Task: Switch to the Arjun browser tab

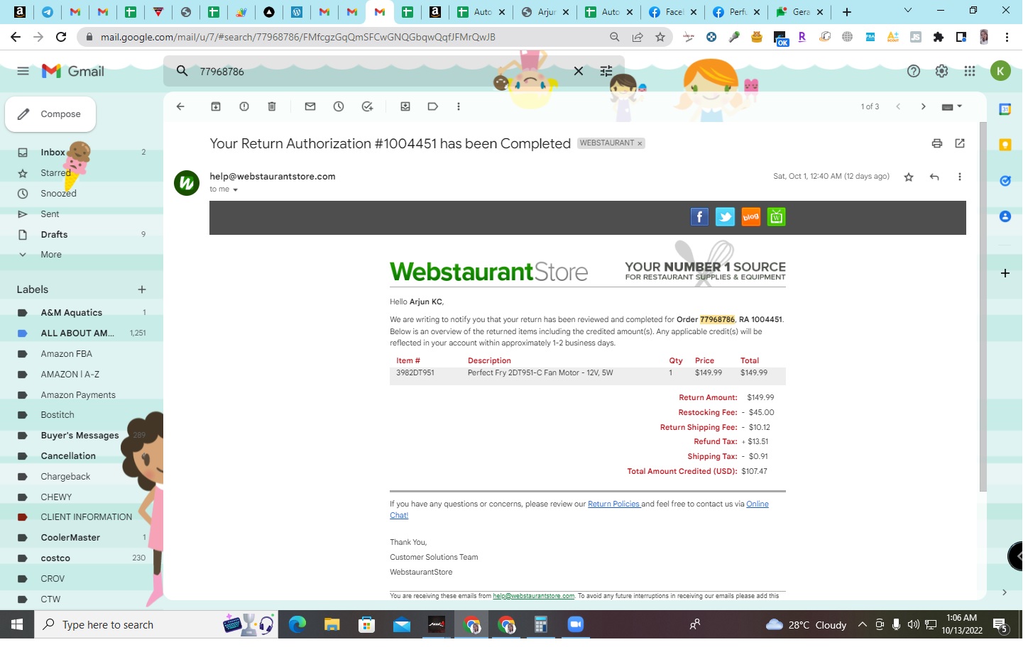Action: (545, 12)
